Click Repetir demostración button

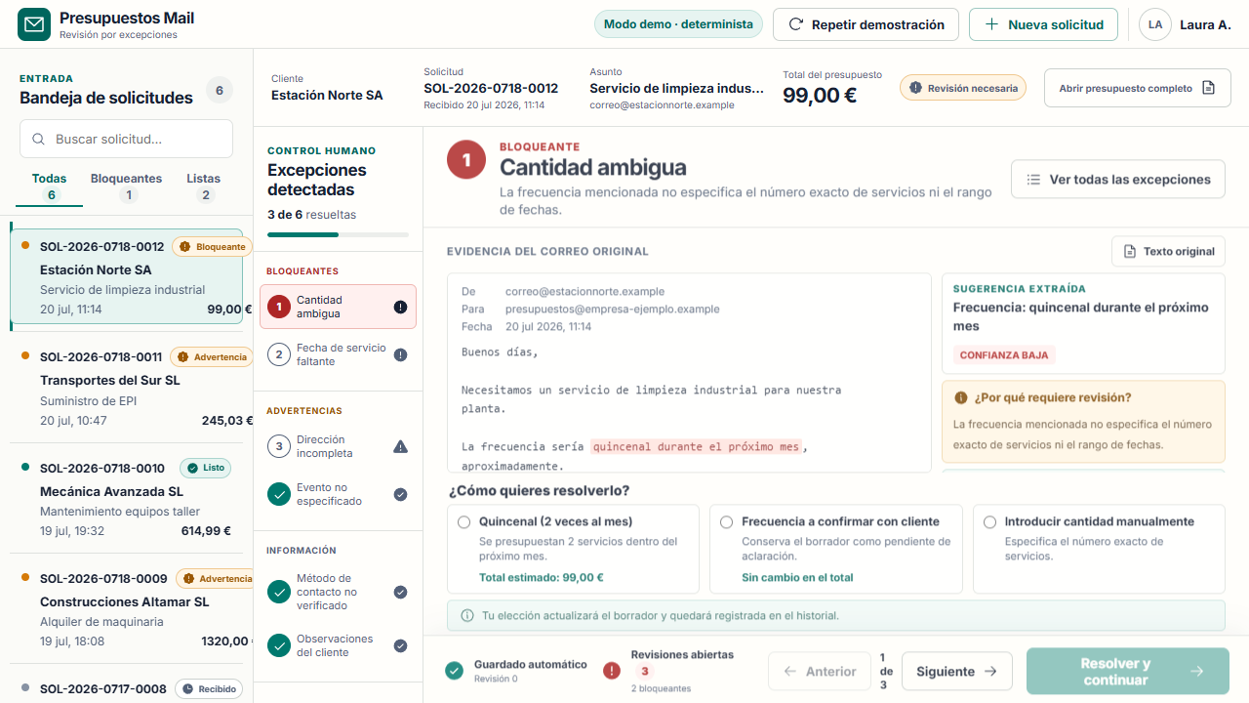[x=866, y=24]
